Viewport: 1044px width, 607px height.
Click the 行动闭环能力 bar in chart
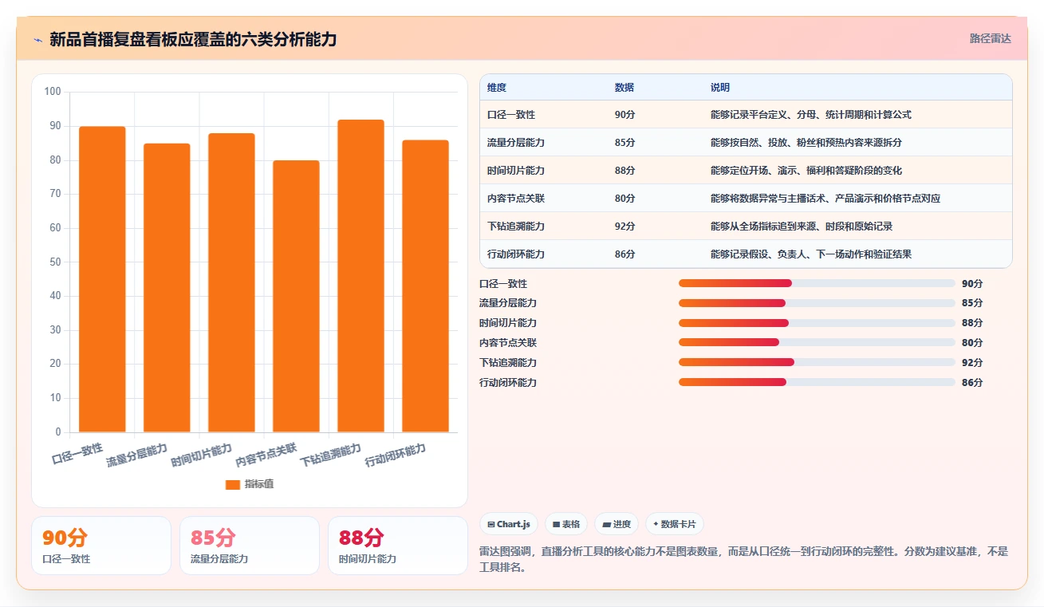pyautogui.click(x=425, y=286)
